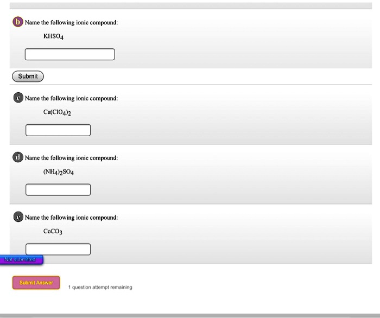Click the (NH4)2SO4 formula text
Viewport: 380px width, 318px height.
[59, 172]
